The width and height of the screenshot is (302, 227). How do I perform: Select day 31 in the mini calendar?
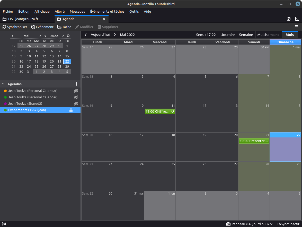pyautogui.click(x=29, y=72)
